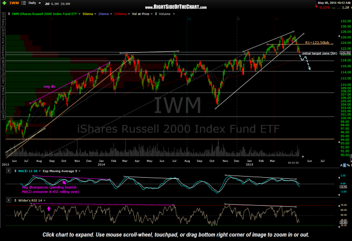The width and height of the screenshot is (352, 241).
Task: Click the small triangle marker below the volume bars
Action: pos(302,156)
